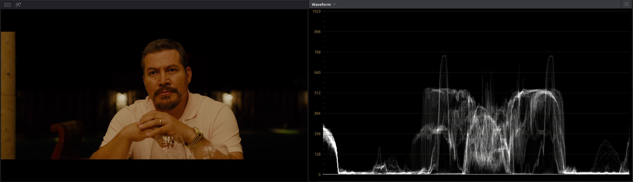
Task: Click the 384 scale label
Action: (x=317, y=113)
